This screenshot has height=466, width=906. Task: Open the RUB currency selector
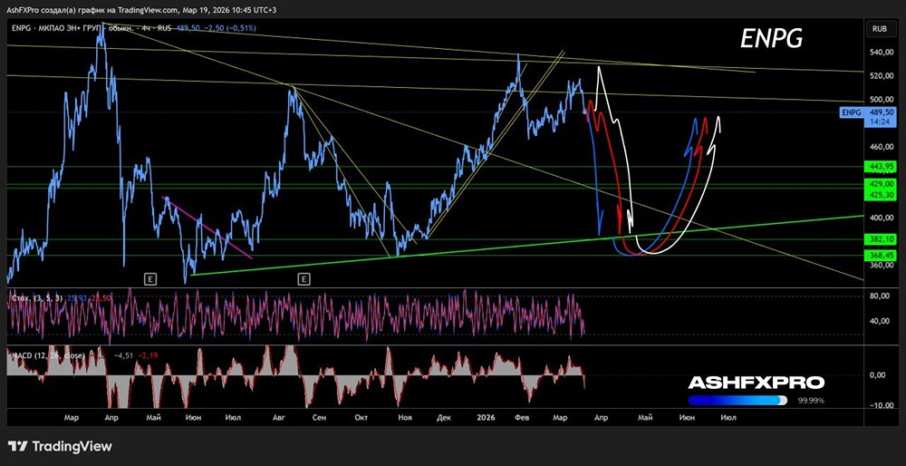(x=879, y=28)
